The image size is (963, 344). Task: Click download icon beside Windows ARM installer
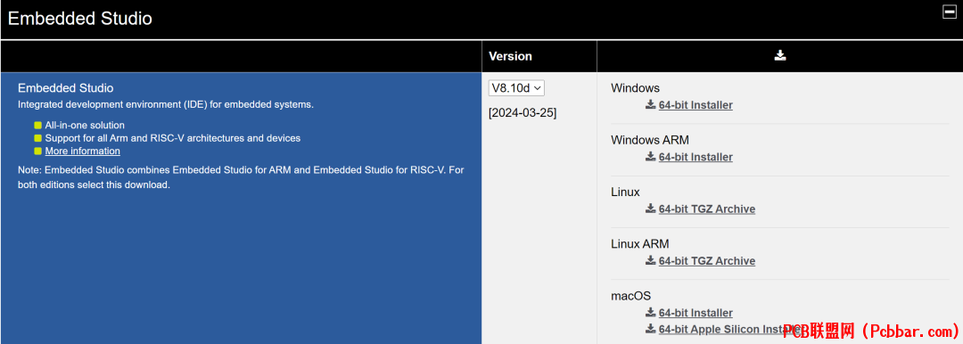coord(650,157)
